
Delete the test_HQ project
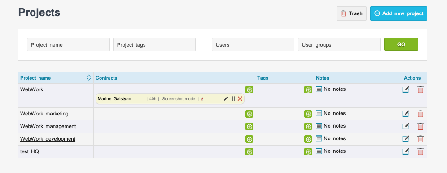[x=421, y=151]
